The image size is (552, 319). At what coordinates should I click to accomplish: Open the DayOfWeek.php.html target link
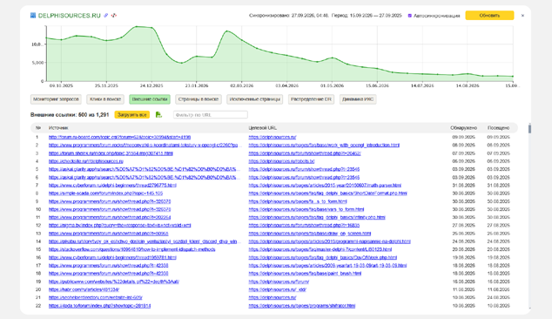(322, 257)
